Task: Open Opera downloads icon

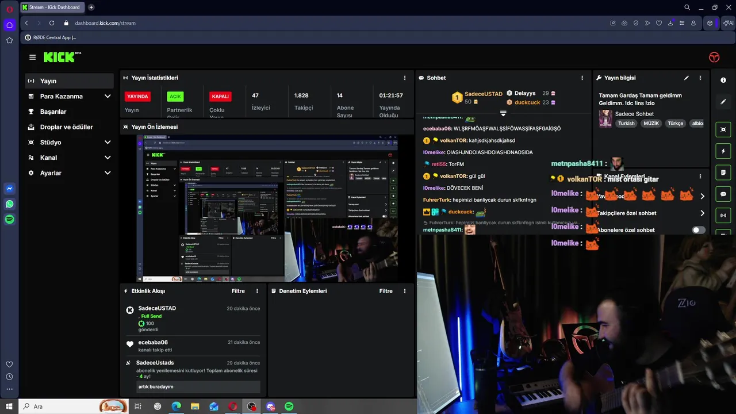Action: (670, 23)
